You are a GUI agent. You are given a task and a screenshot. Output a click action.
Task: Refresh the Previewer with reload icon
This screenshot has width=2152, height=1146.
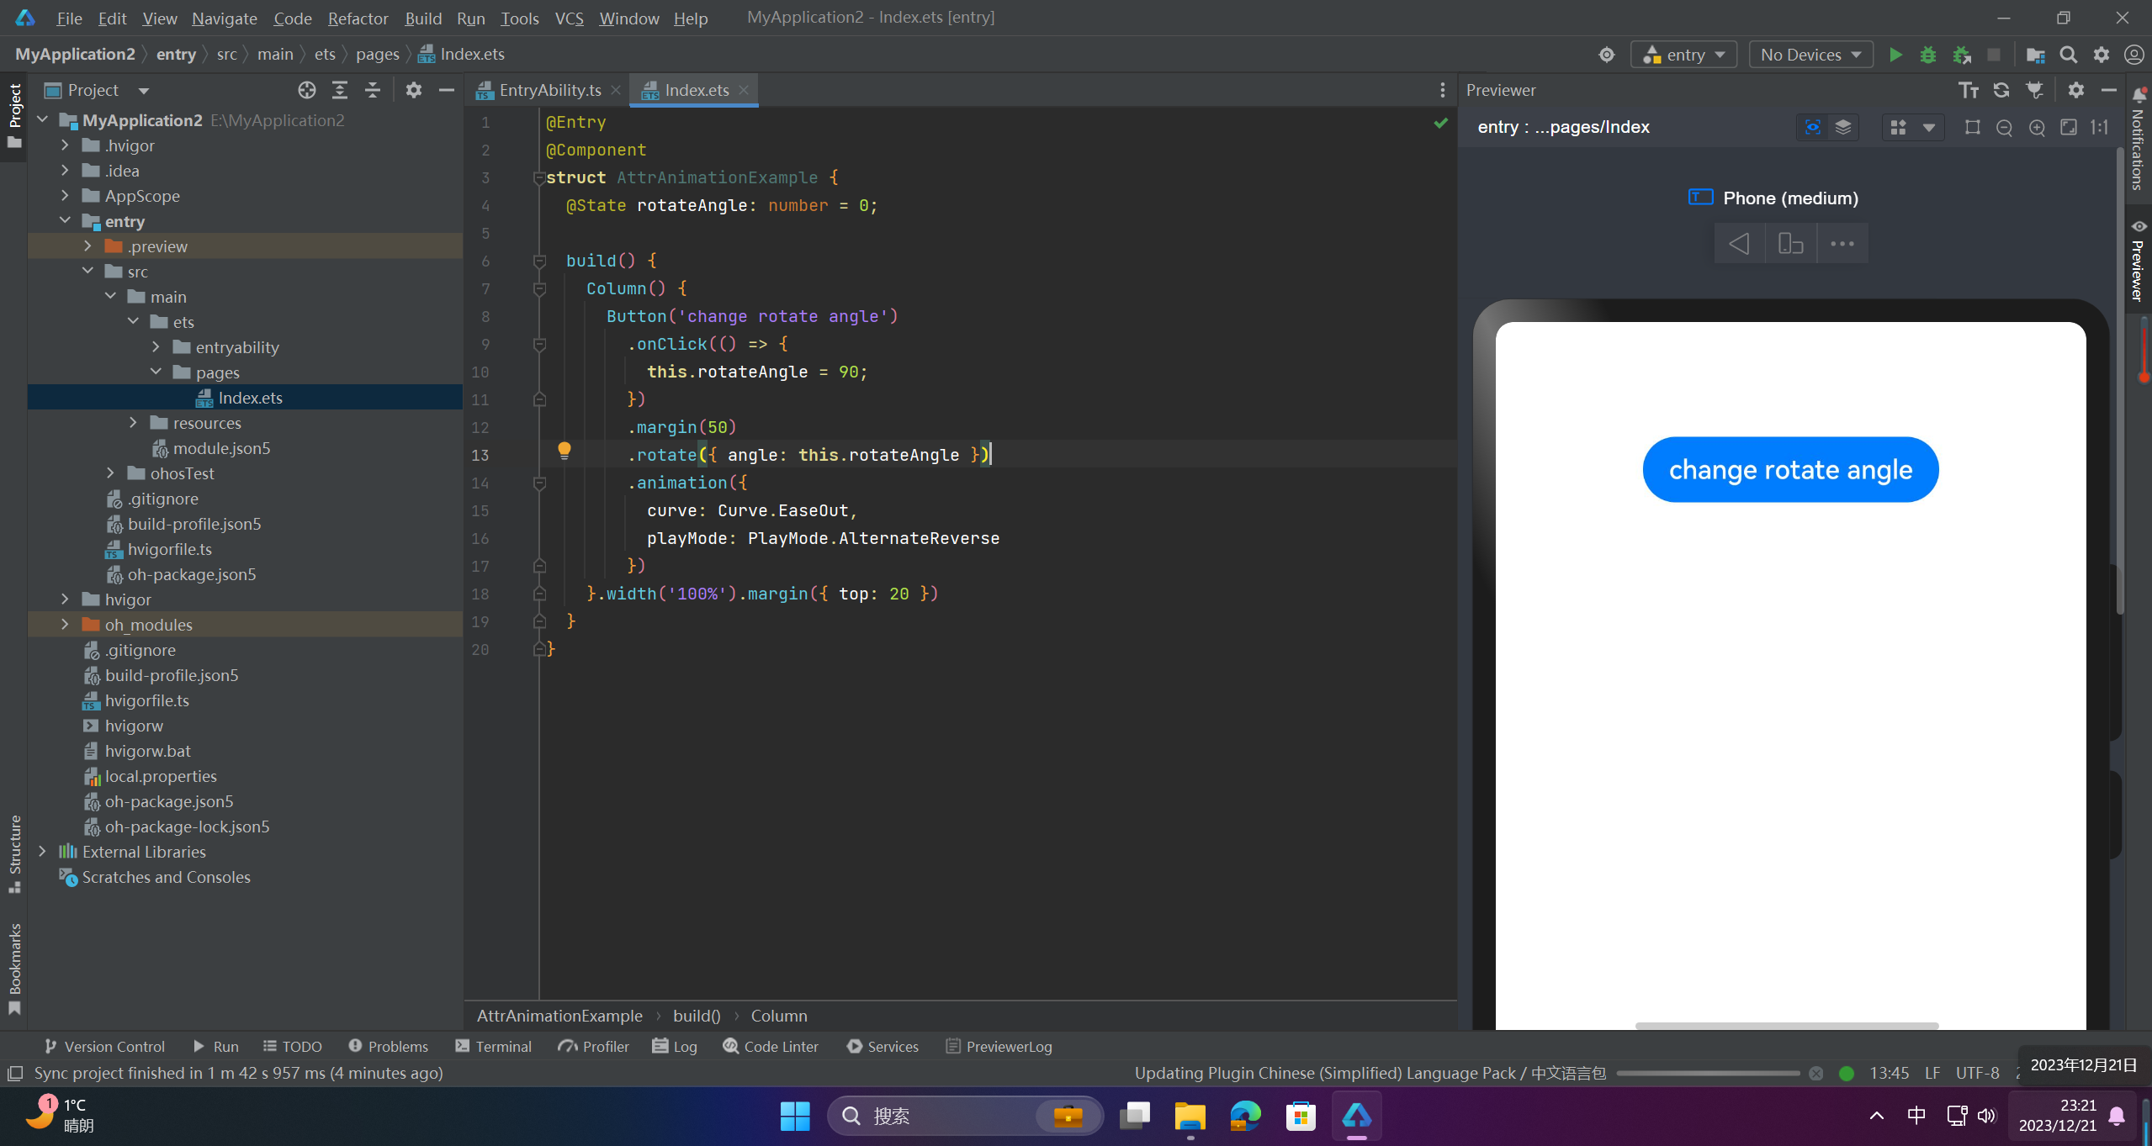point(2001,90)
